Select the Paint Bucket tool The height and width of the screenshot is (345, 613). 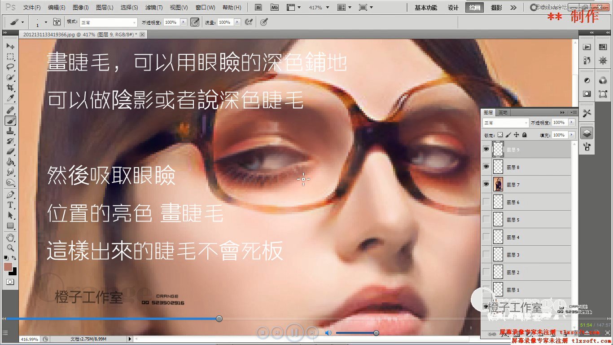pyautogui.click(x=10, y=162)
